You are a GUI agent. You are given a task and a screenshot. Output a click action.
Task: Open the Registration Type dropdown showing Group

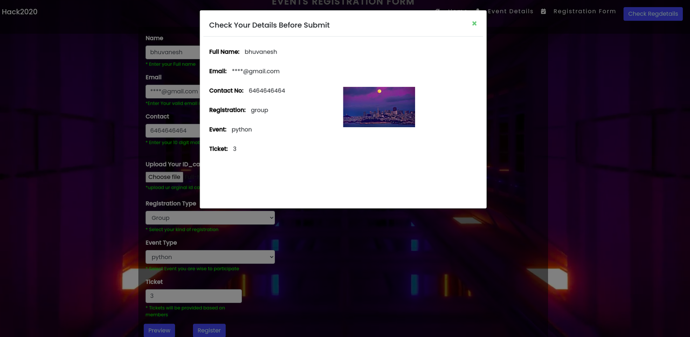point(210,218)
